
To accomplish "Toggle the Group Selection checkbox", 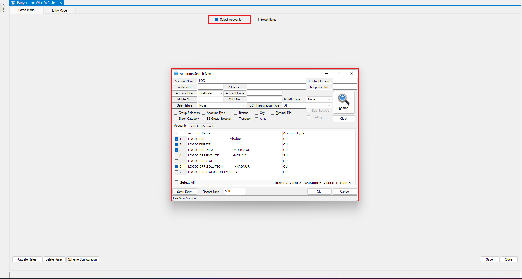I will [176, 113].
